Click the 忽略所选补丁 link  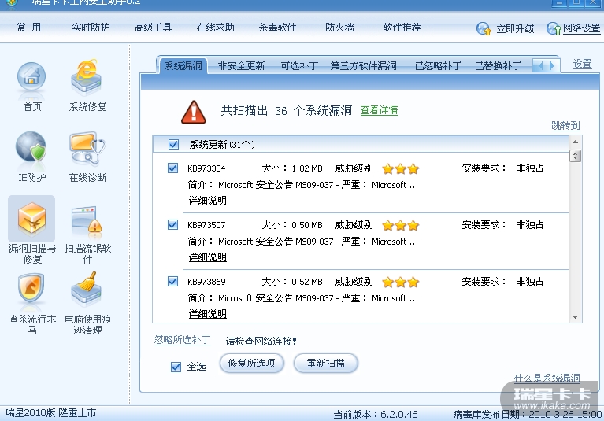pyautogui.click(x=182, y=340)
